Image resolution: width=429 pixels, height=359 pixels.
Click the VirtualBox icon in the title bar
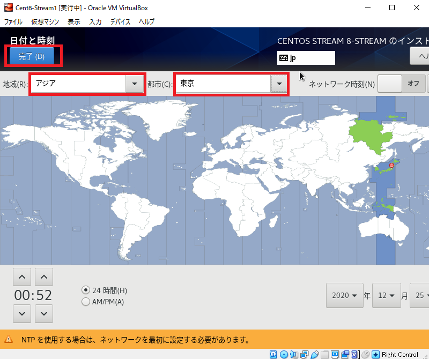[x=8, y=8]
